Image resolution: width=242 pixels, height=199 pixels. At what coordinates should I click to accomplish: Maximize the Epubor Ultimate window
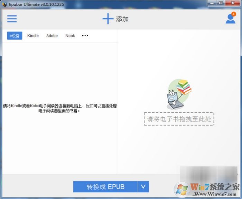tap(221, 3)
